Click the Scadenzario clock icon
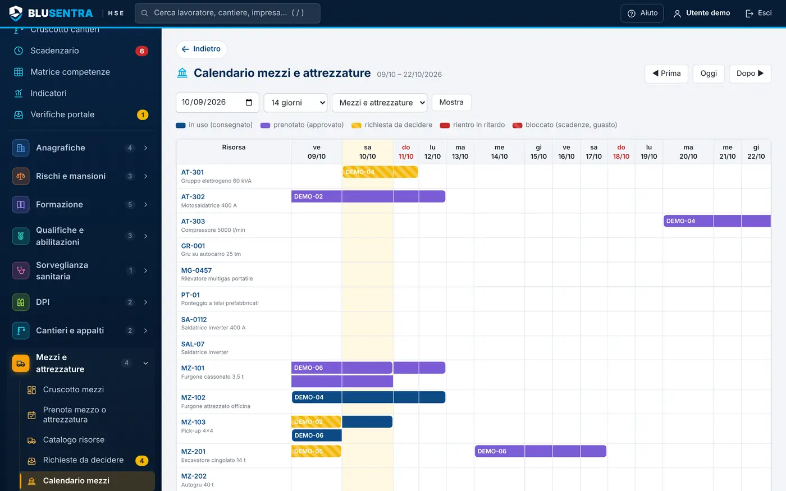The width and height of the screenshot is (786, 491). pyautogui.click(x=19, y=51)
